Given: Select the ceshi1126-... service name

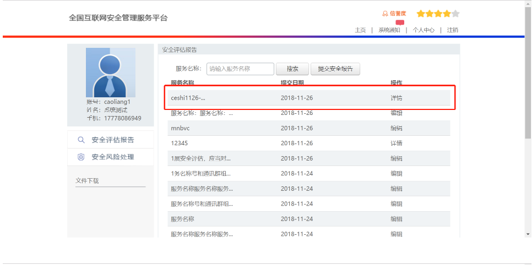Looking at the screenshot, I should coord(188,98).
